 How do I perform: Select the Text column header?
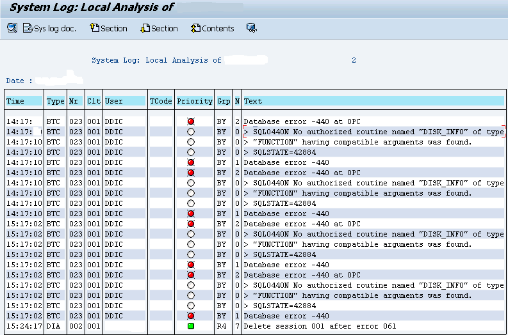(x=374, y=101)
